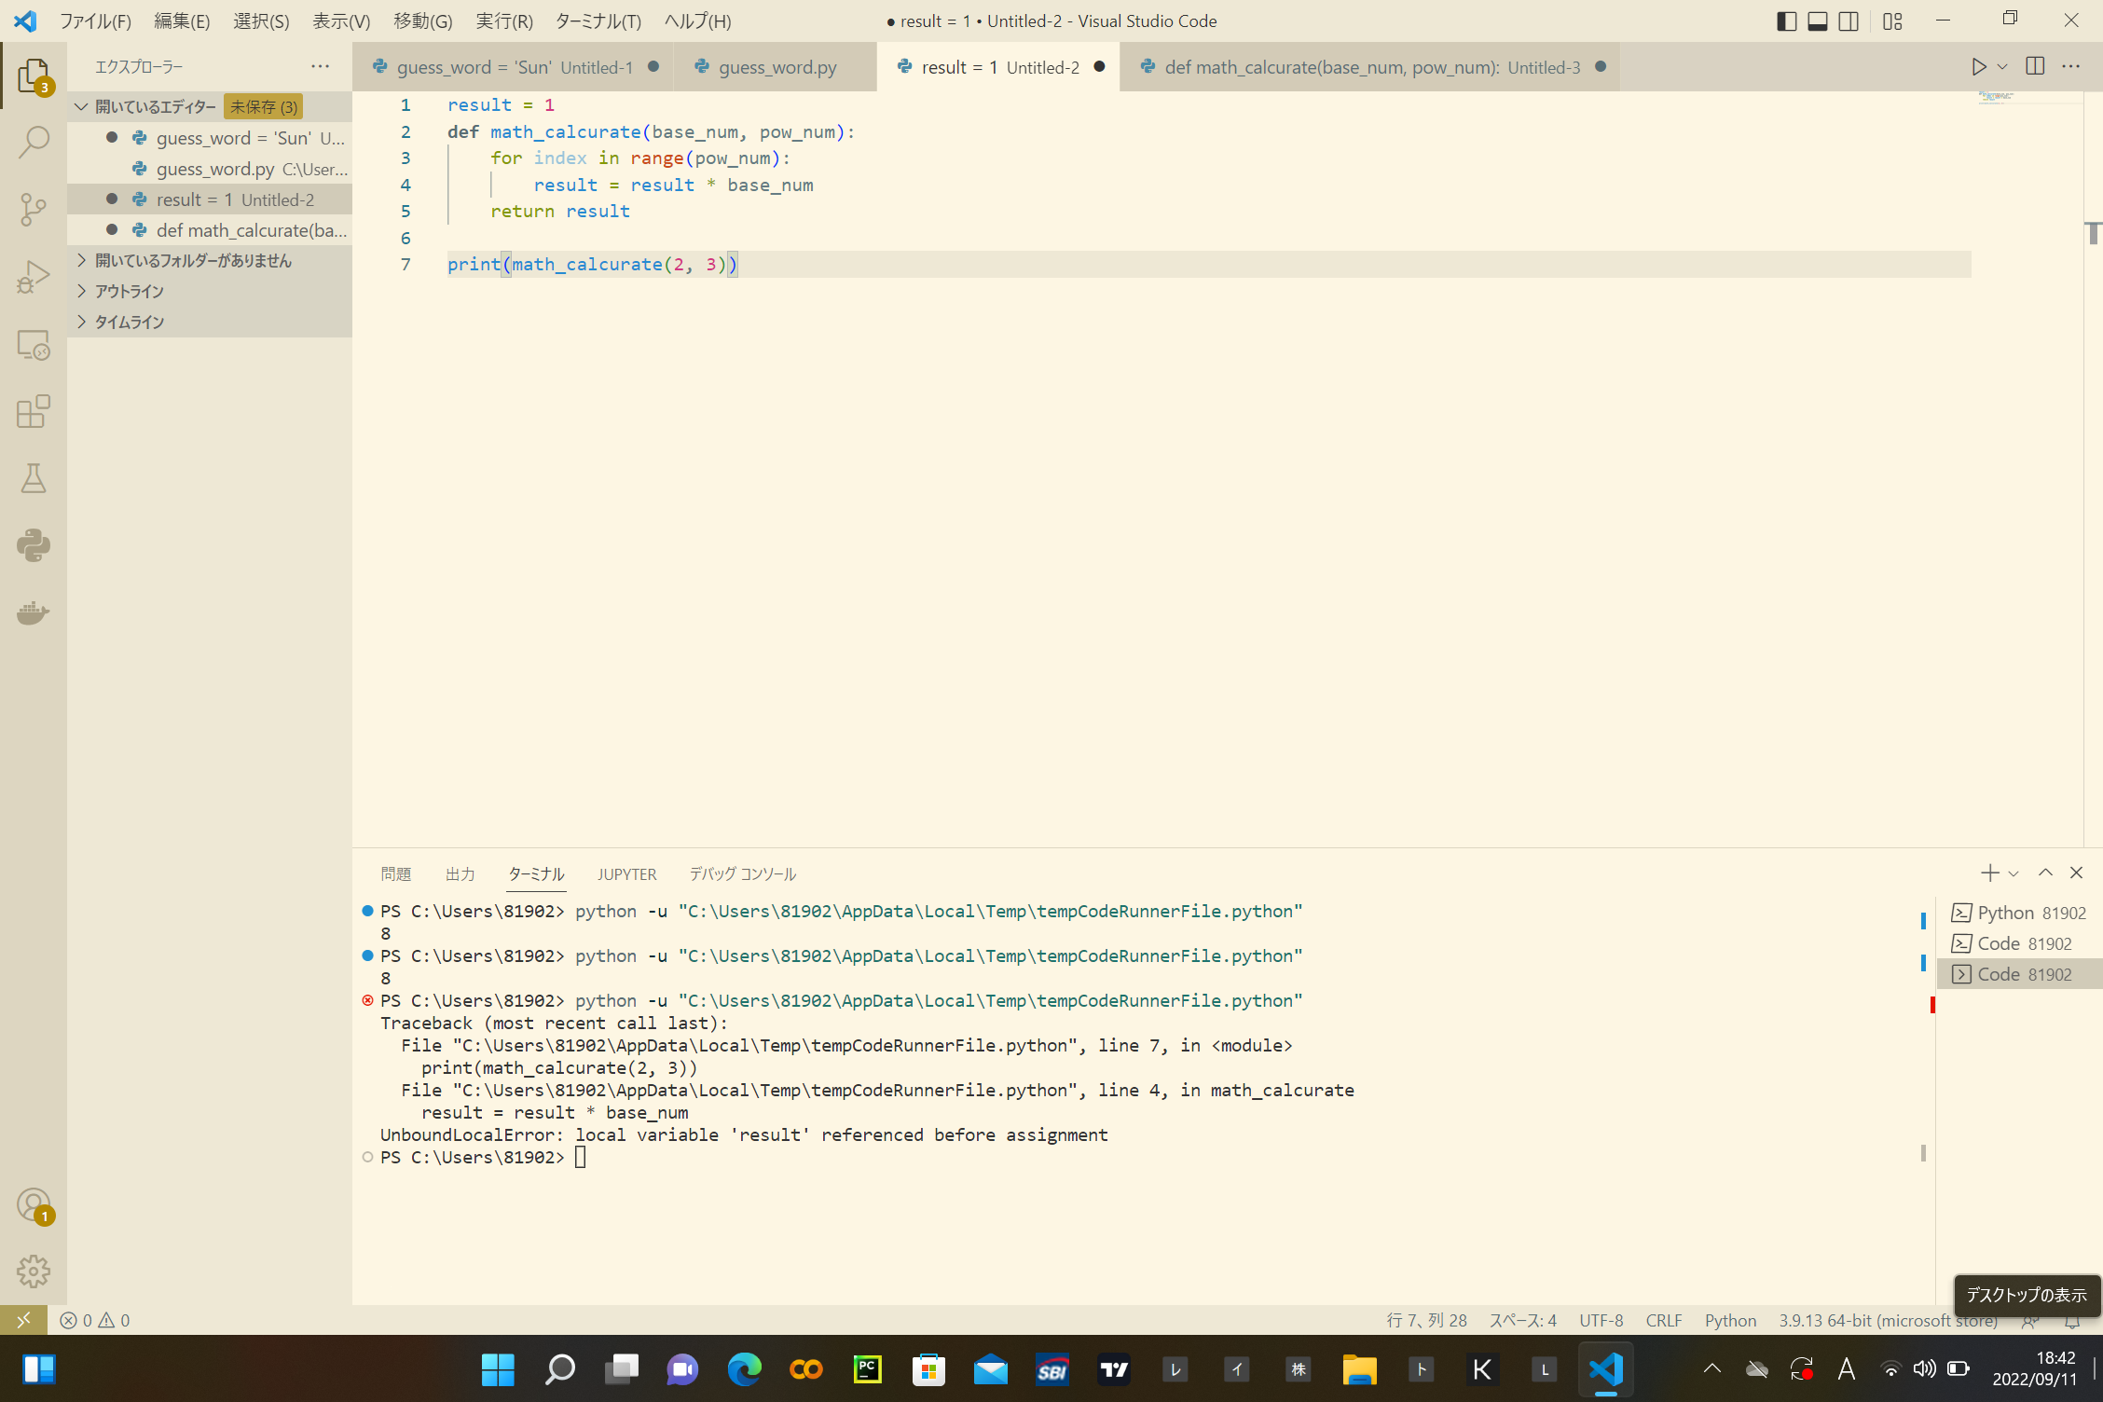Viewport: 2103px width, 1402px height.
Task: Toggle the primary sidebar layout button
Action: (1786, 21)
